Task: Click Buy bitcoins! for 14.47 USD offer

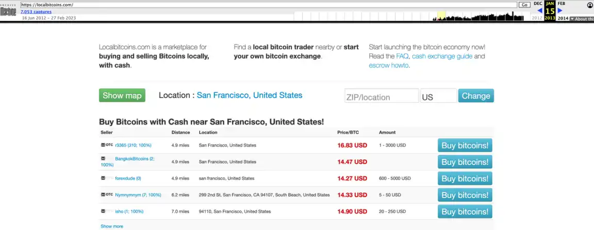Action: tap(465, 162)
